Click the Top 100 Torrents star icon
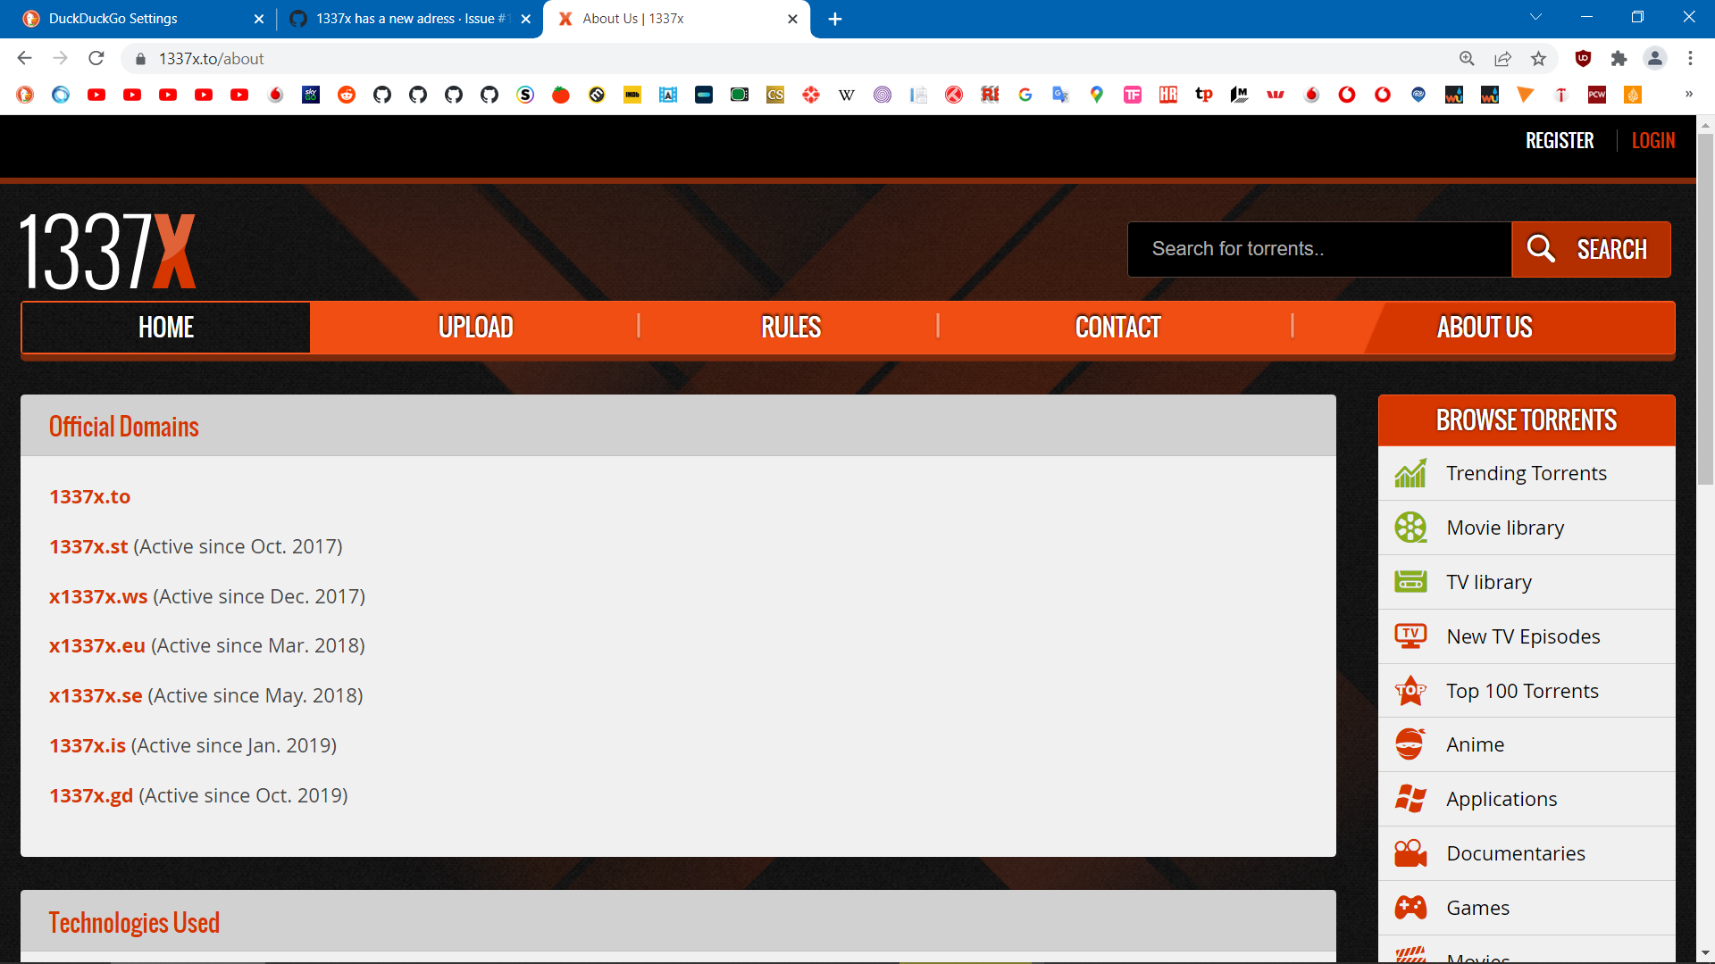Image resolution: width=1715 pixels, height=964 pixels. (x=1410, y=691)
